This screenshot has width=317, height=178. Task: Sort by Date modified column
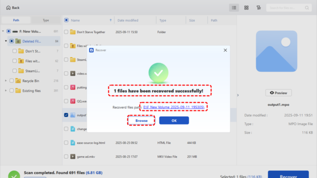(x=128, y=20)
